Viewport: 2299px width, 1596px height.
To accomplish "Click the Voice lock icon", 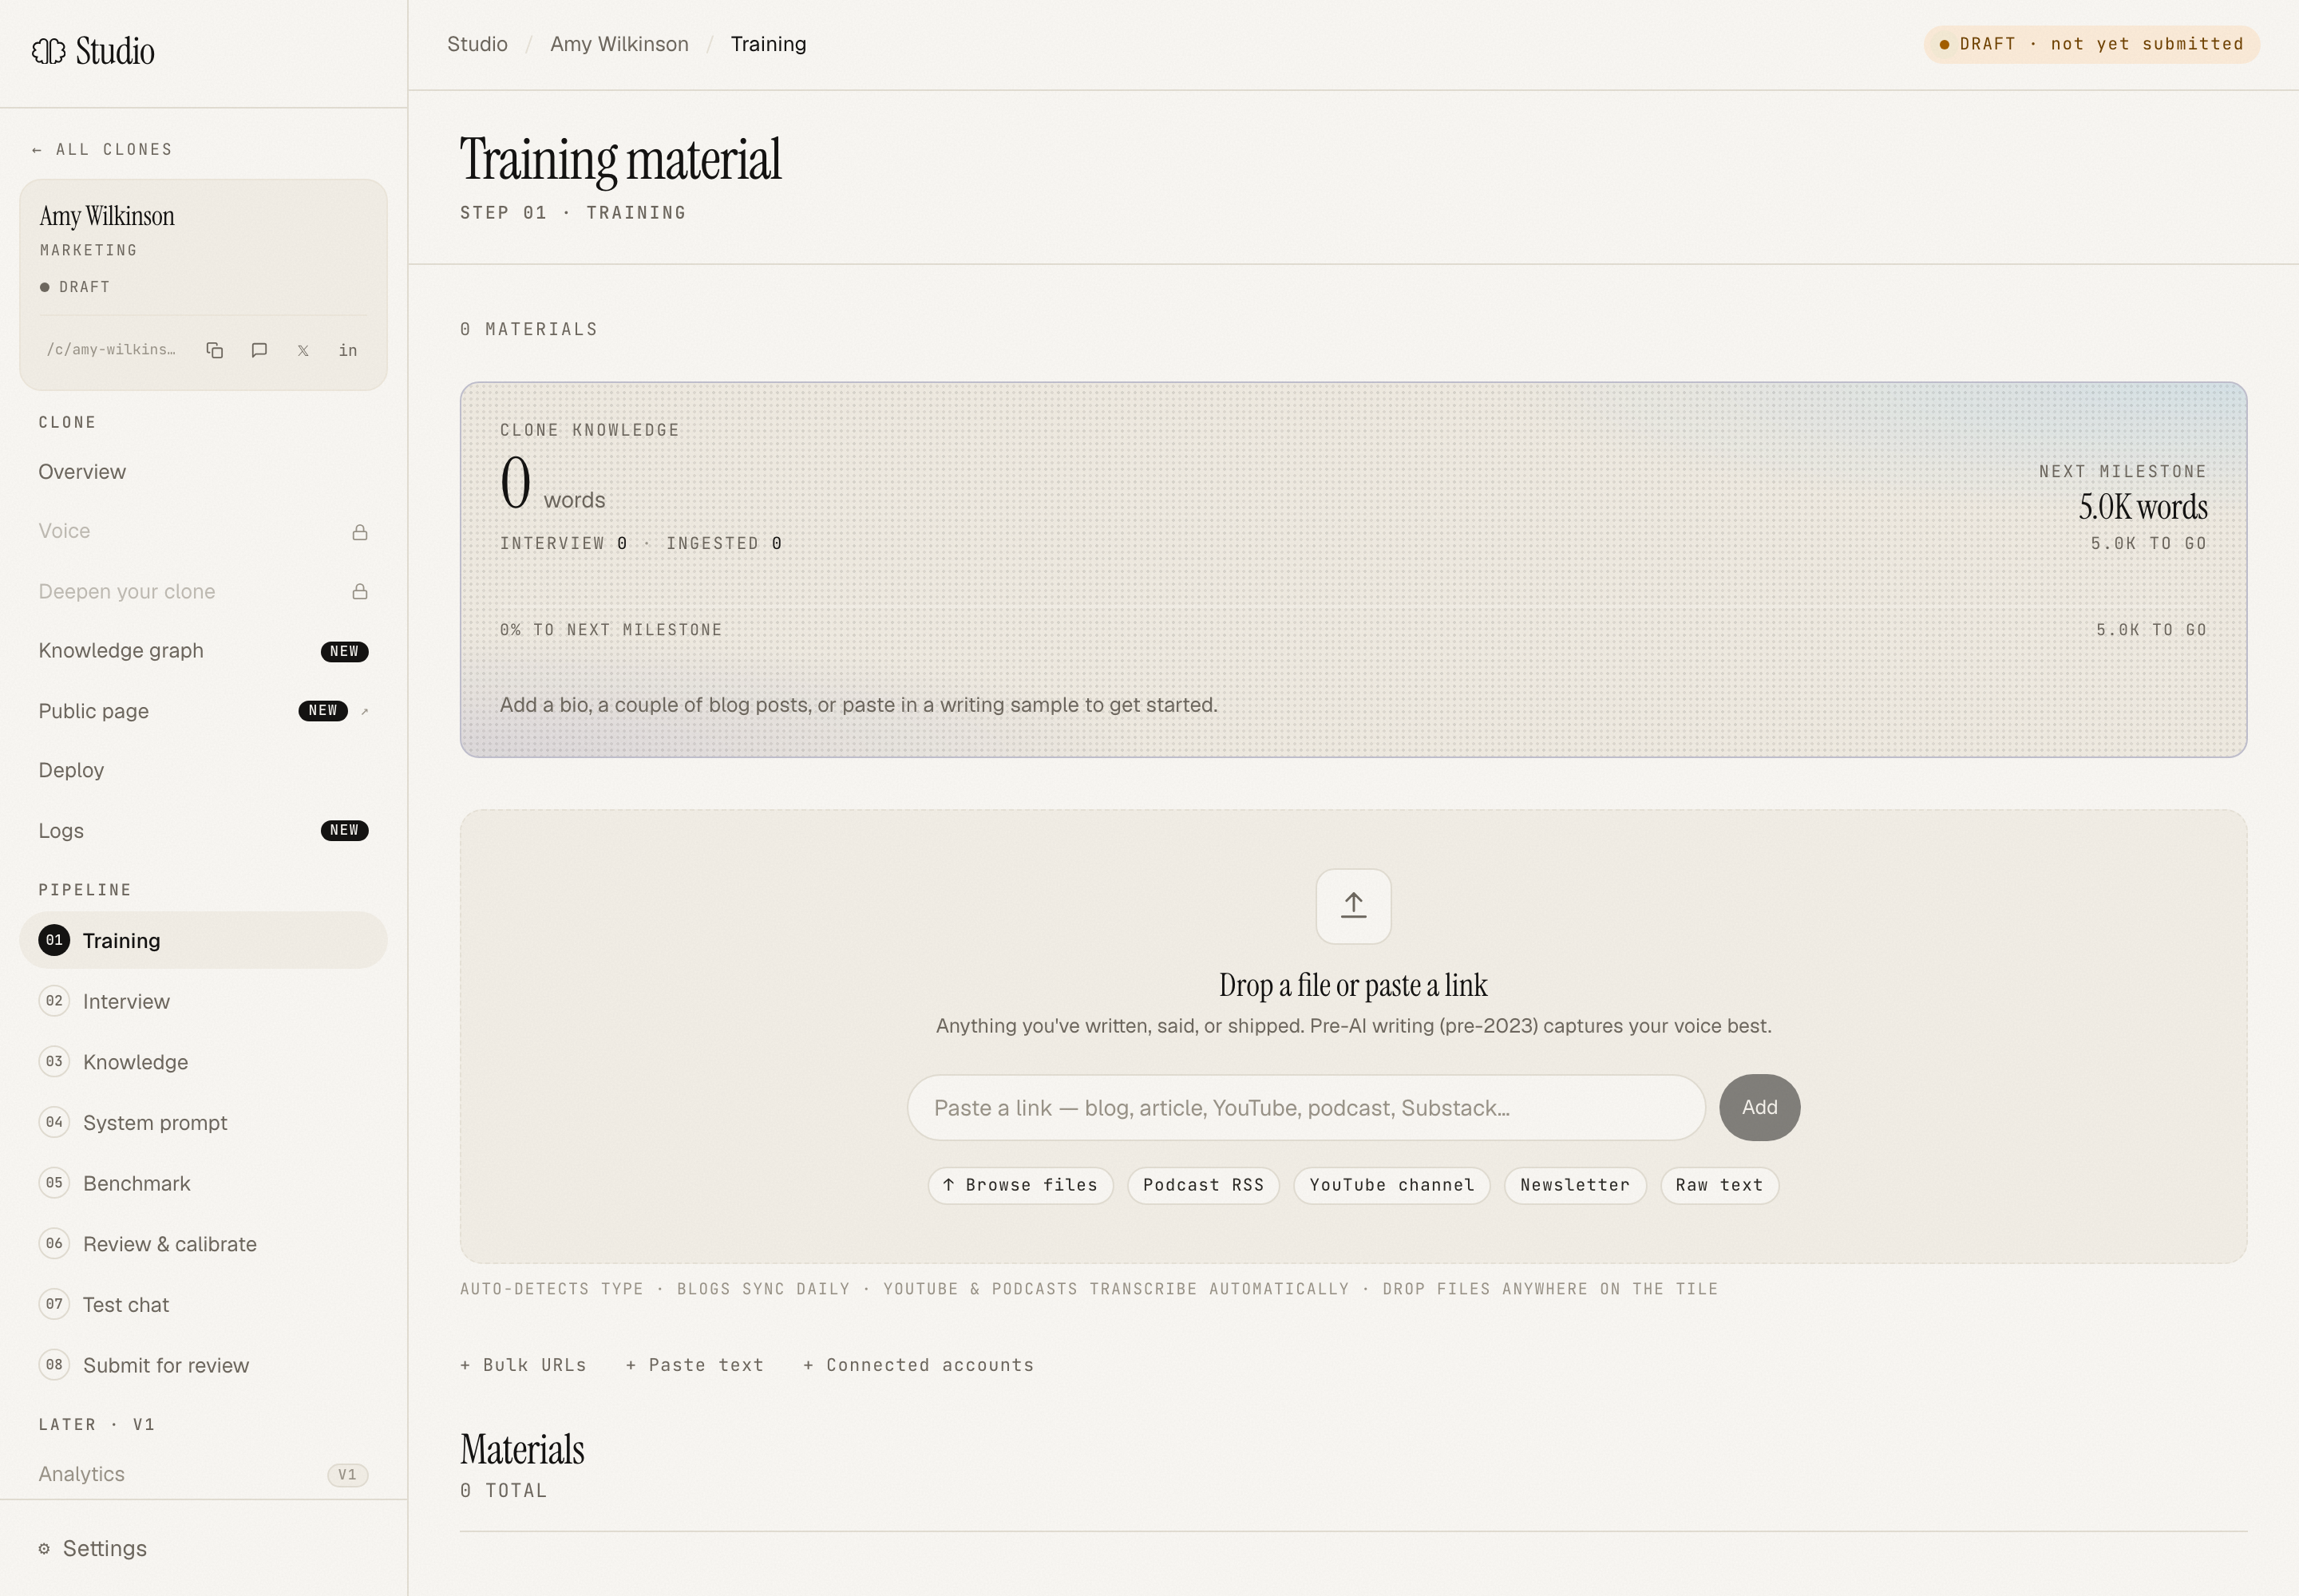I will click(x=360, y=532).
